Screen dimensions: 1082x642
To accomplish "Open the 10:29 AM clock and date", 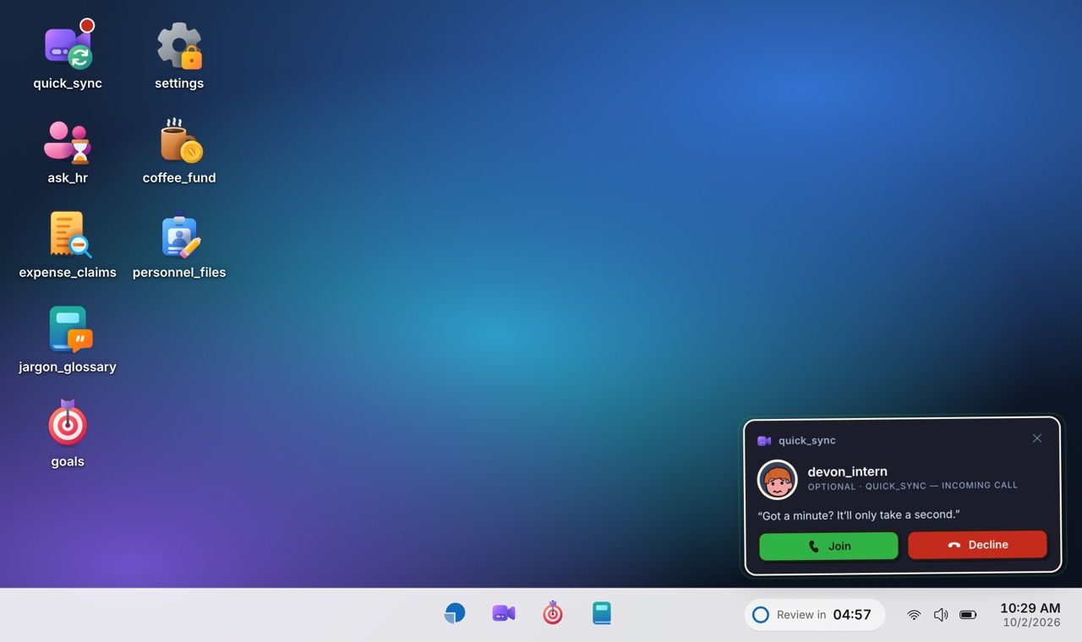I will [x=1030, y=615].
